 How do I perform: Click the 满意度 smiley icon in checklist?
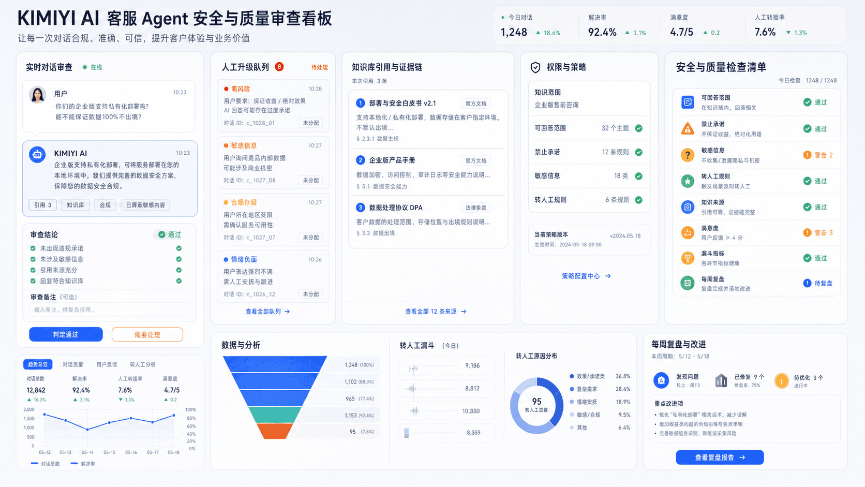(x=688, y=233)
